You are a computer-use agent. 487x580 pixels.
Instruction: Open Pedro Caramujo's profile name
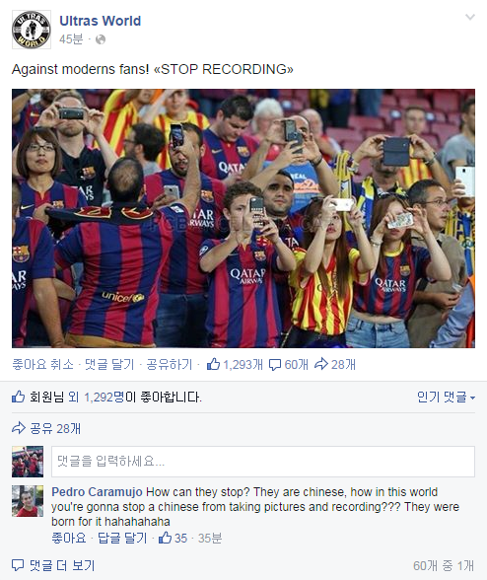(97, 492)
